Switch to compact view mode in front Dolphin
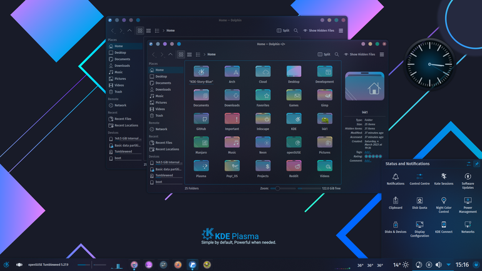 coord(189,54)
